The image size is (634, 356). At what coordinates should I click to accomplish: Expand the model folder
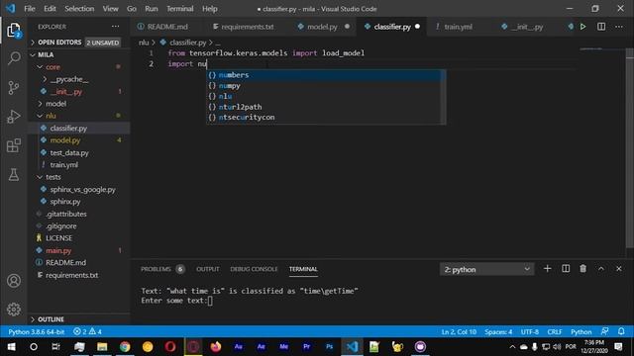coord(79,104)
